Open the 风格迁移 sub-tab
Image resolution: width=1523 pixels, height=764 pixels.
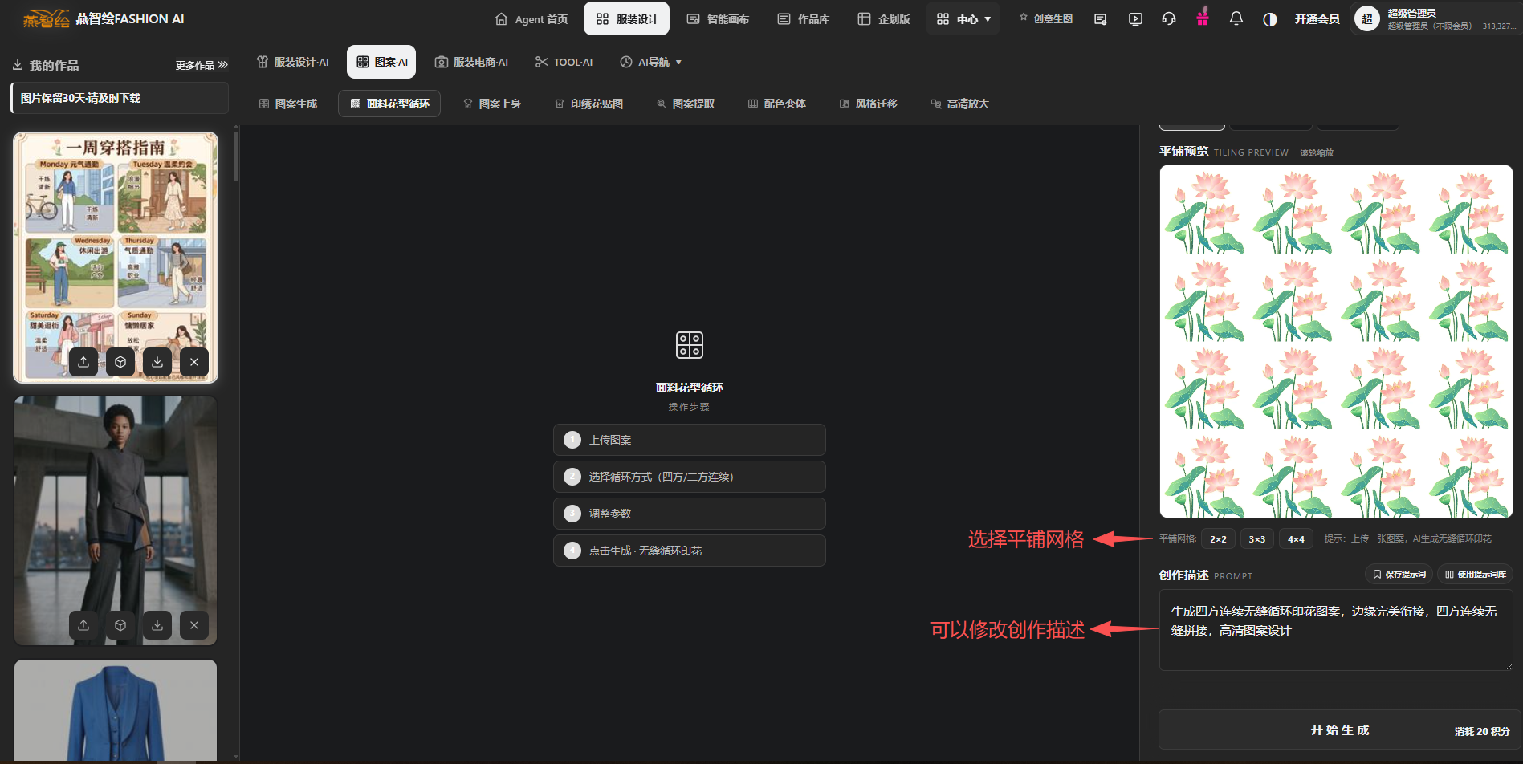(x=869, y=104)
